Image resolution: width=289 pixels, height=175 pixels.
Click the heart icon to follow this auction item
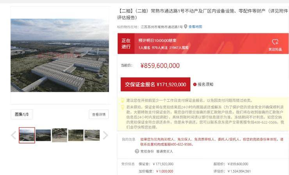point(275,42)
